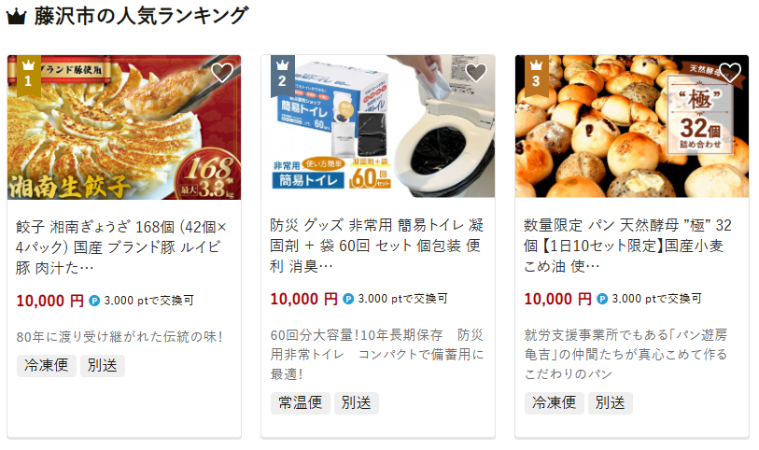Click point icon beside bread price
The image size is (759, 450).
point(602,299)
